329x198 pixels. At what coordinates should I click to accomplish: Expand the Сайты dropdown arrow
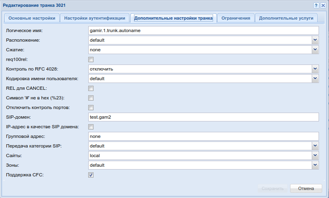[x=315, y=156]
